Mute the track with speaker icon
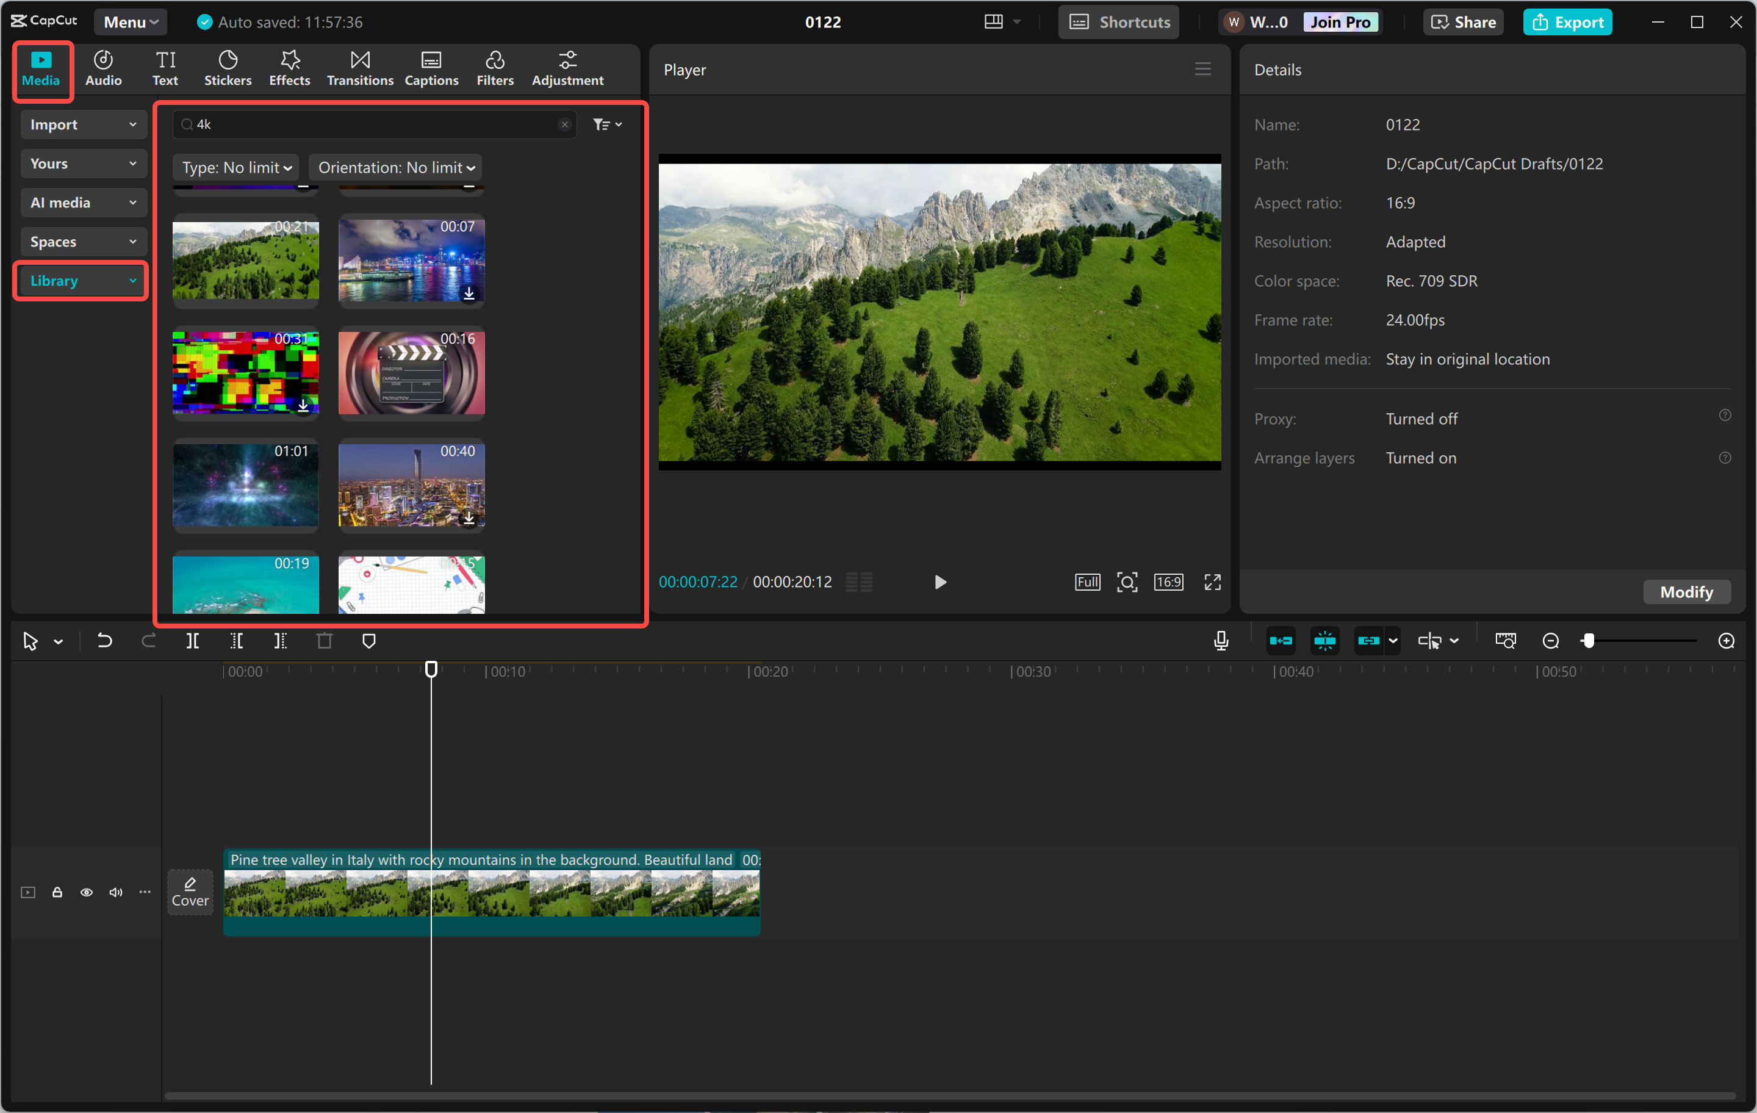 pyautogui.click(x=115, y=892)
